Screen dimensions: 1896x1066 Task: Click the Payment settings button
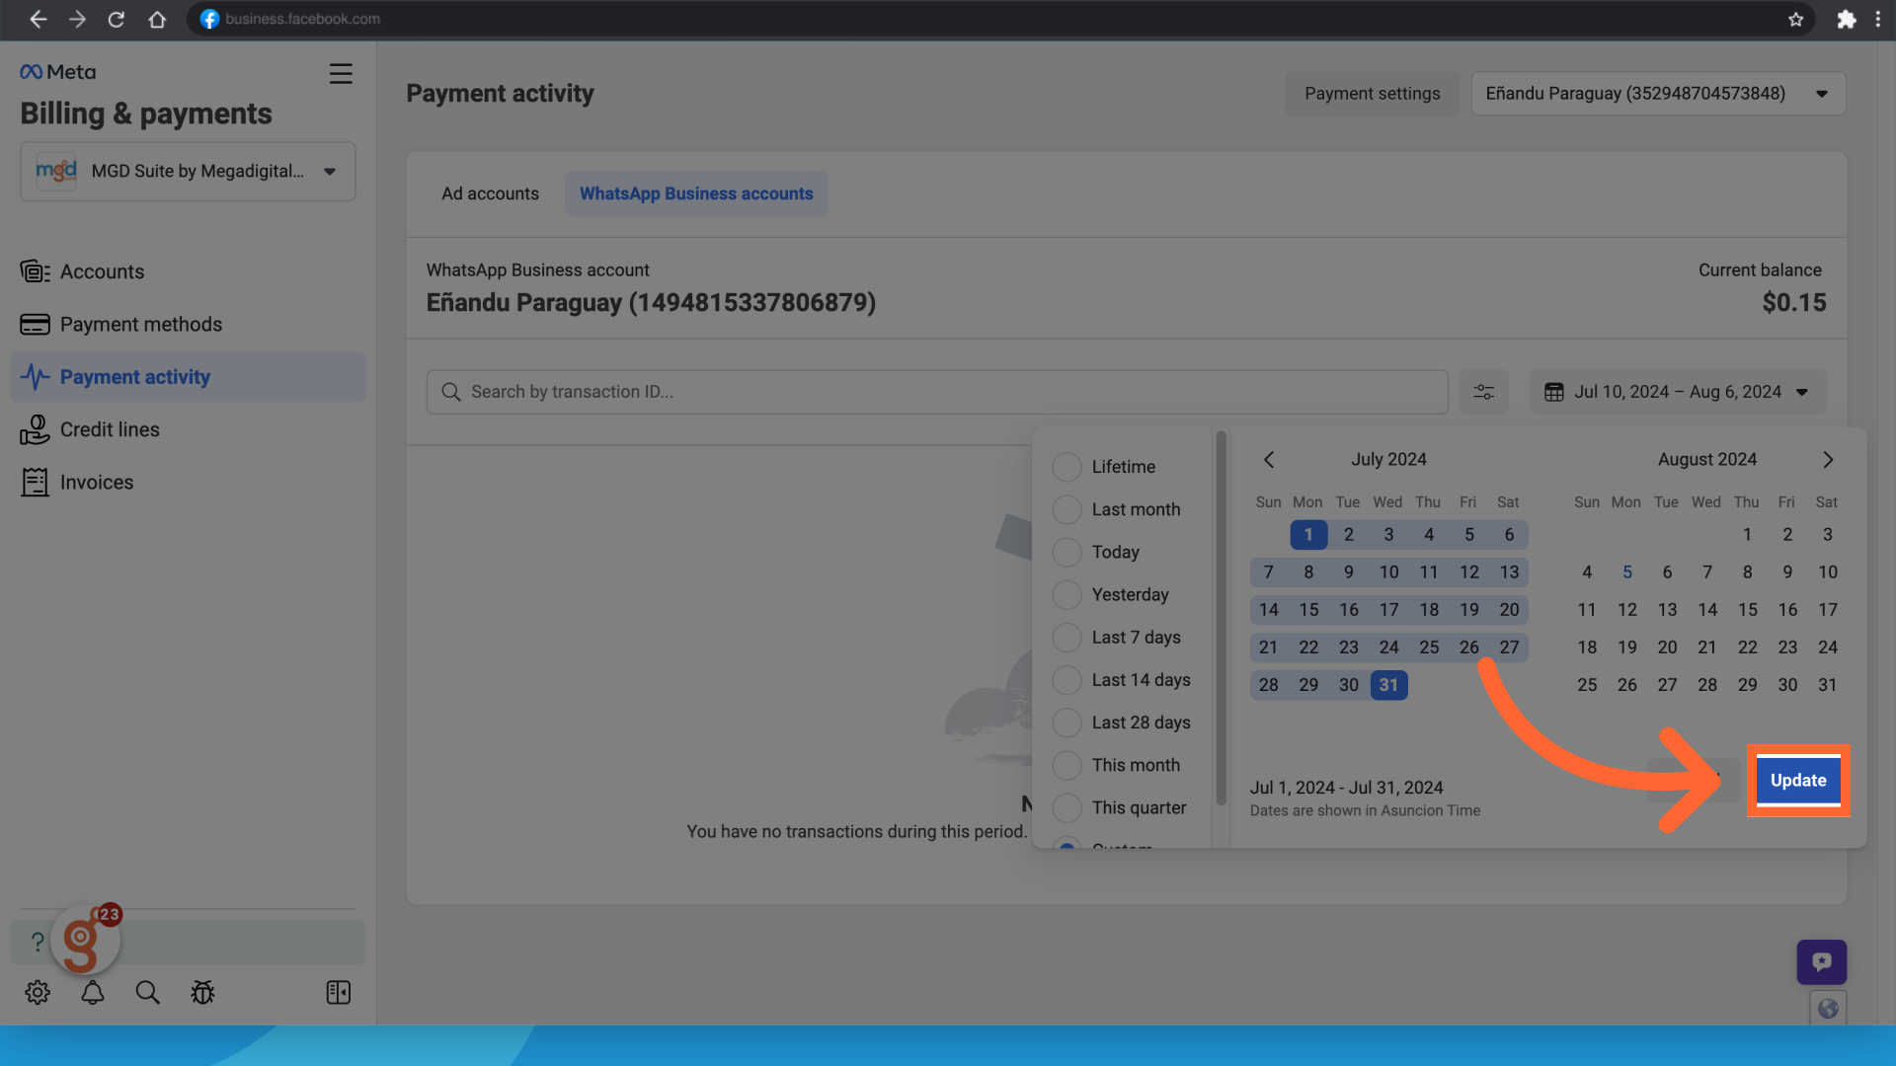[1372, 94]
